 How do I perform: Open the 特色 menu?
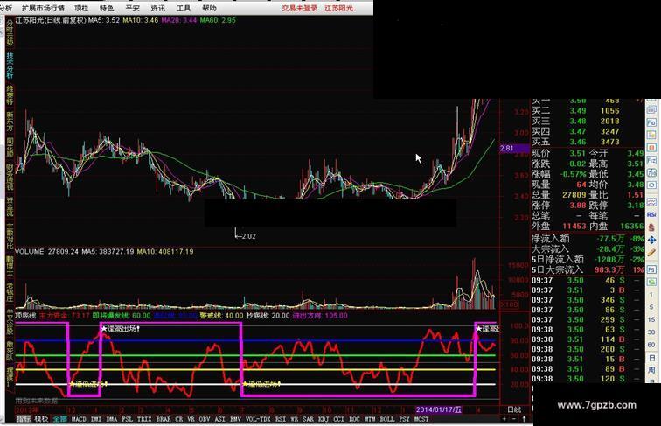click(x=107, y=8)
